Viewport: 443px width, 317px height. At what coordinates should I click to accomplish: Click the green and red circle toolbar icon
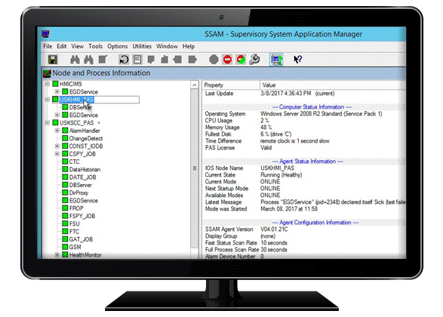[241, 60]
